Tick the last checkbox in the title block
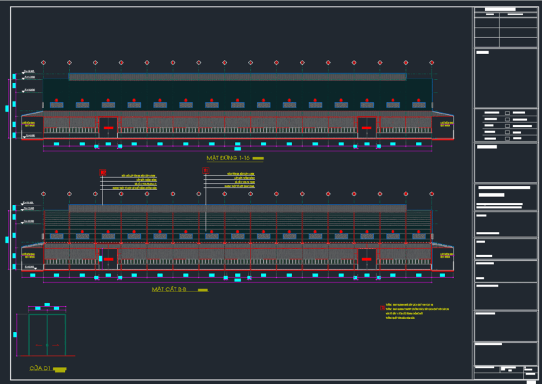The image size is (542, 384). pos(507,137)
